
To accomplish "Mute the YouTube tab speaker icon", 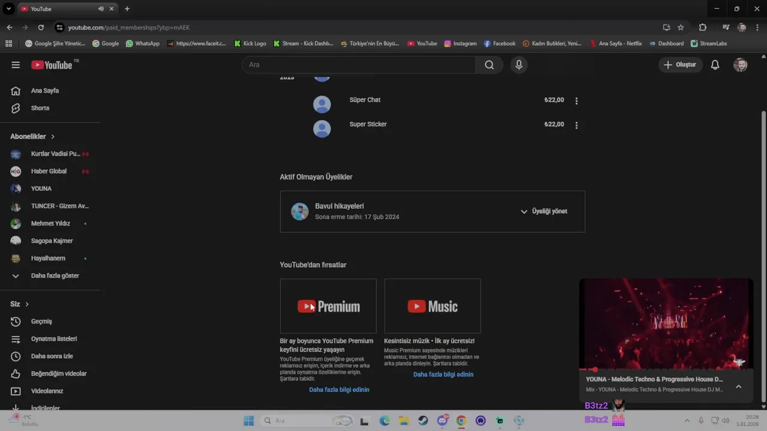I will [x=101, y=9].
